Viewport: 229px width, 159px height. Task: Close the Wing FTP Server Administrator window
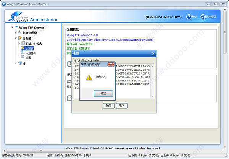point(223,4)
